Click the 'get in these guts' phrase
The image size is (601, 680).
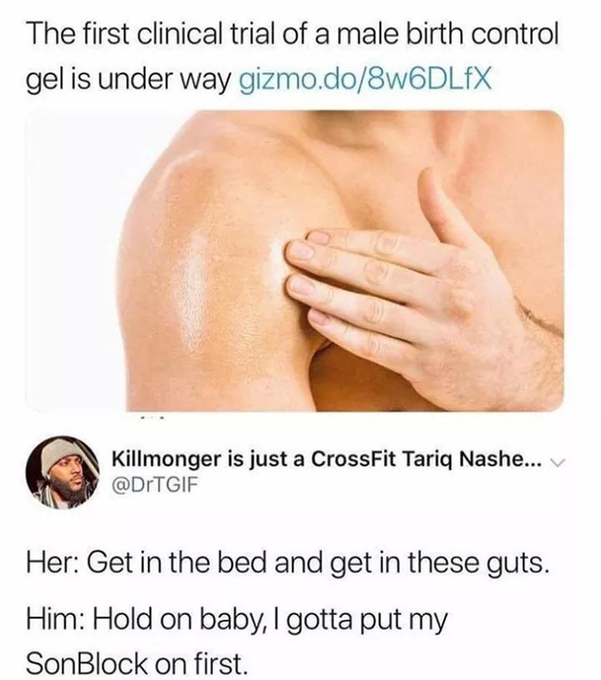pos(439,565)
